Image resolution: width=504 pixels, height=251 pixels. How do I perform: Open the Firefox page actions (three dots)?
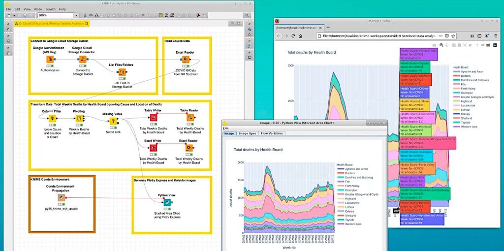pos(441,36)
